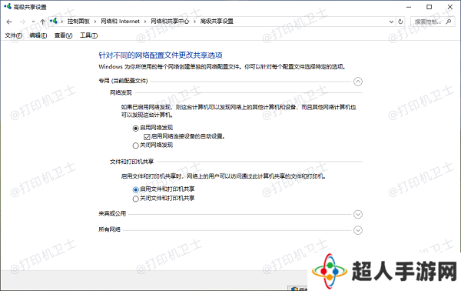Screen dimensions: 461x291
Task: Select 启用网络发现 radio button
Action: (x=135, y=128)
